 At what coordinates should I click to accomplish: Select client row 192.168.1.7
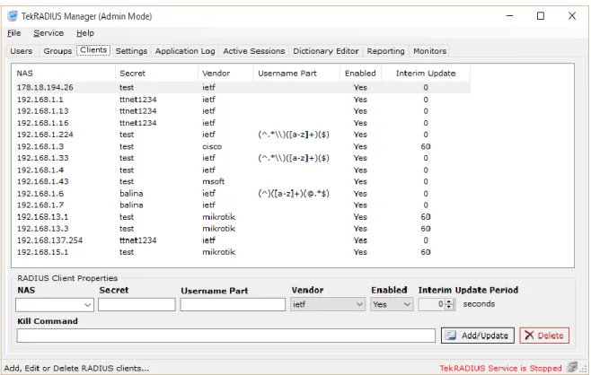tap(242, 205)
